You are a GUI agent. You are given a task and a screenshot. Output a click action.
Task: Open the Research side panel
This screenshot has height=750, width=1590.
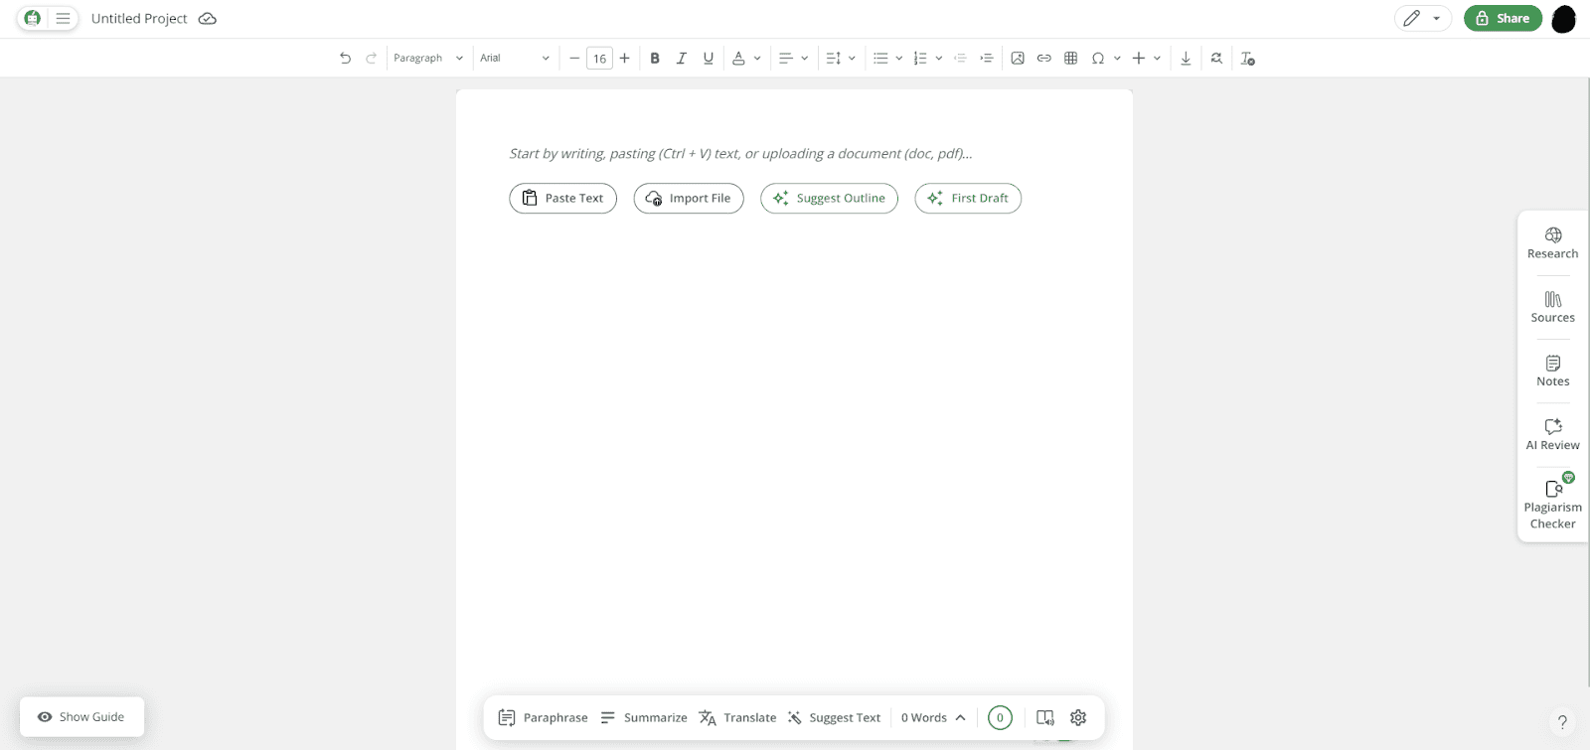click(x=1552, y=243)
